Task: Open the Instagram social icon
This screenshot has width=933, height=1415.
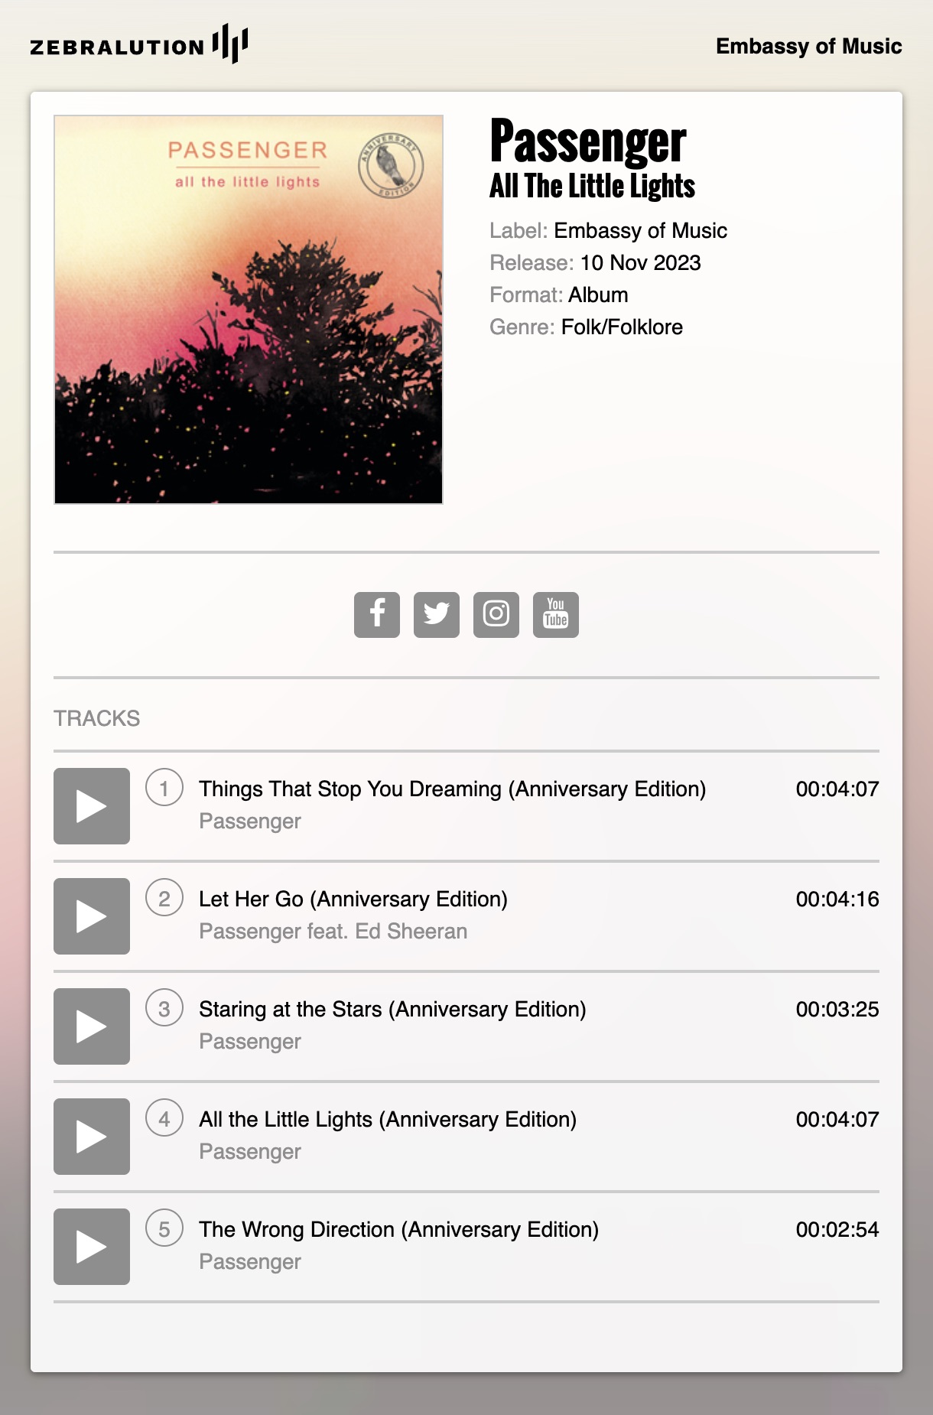Action: 496,614
